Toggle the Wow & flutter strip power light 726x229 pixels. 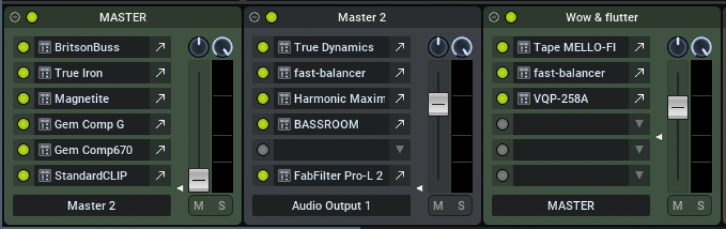coord(511,18)
